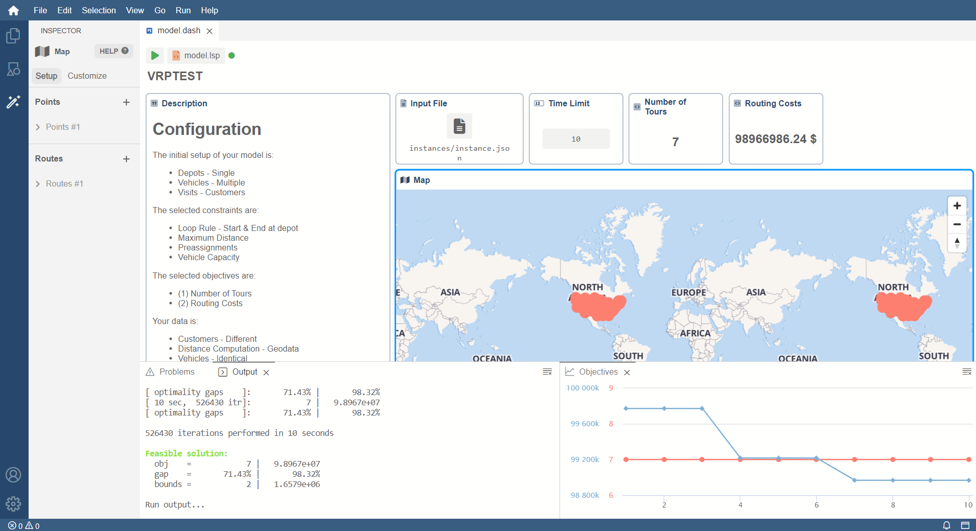The image size is (976, 531).
Task: Click the notification bell in status bar
Action: pos(946,525)
